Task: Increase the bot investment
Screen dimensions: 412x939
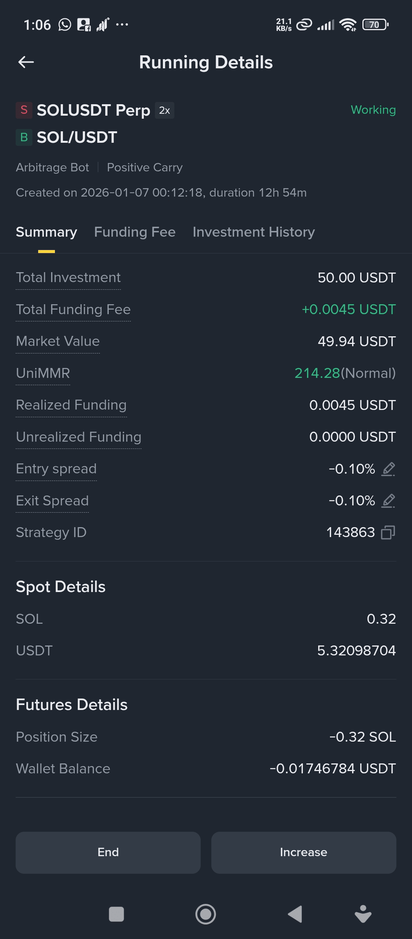Action: tap(304, 852)
